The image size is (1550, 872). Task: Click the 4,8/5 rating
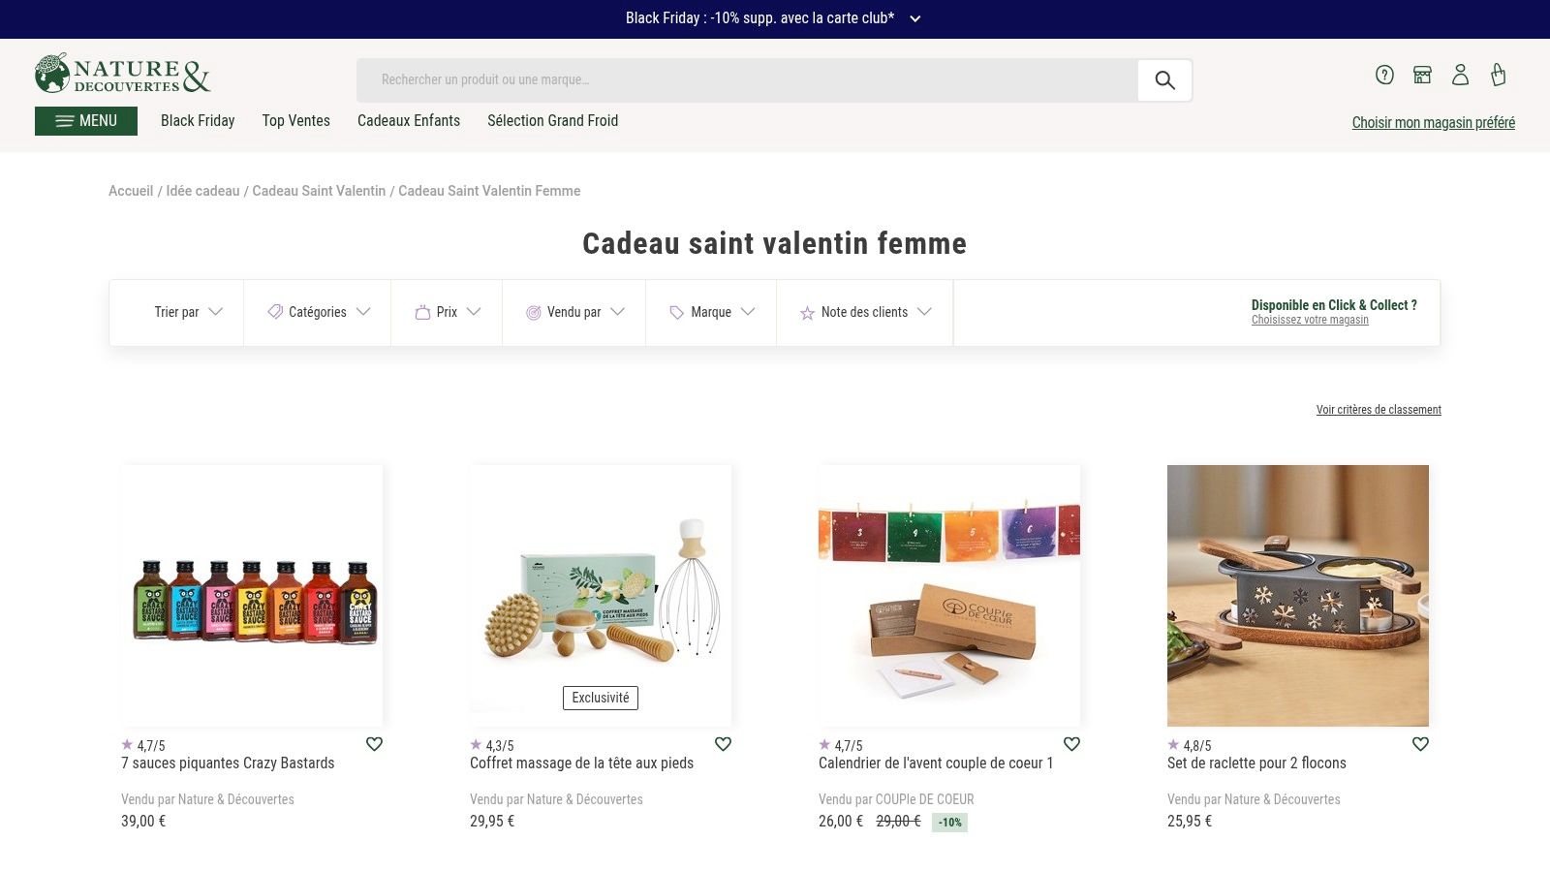click(1190, 745)
